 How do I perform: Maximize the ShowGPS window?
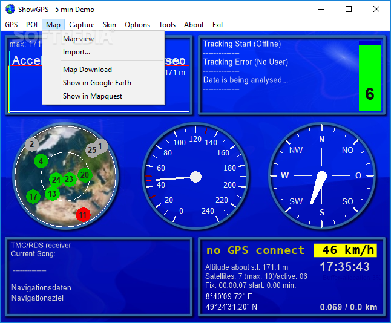coord(349,10)
